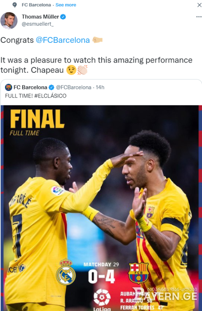Open the three-dot more options menu
This screenshot has width=202, height=311.
point(199,17)
